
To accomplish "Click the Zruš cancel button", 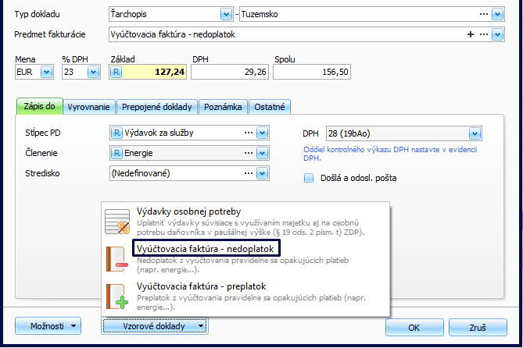I will [x=478, y=327].
